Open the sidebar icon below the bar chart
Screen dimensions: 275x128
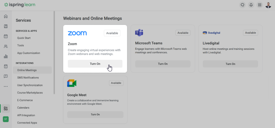(x=6, y=66)
